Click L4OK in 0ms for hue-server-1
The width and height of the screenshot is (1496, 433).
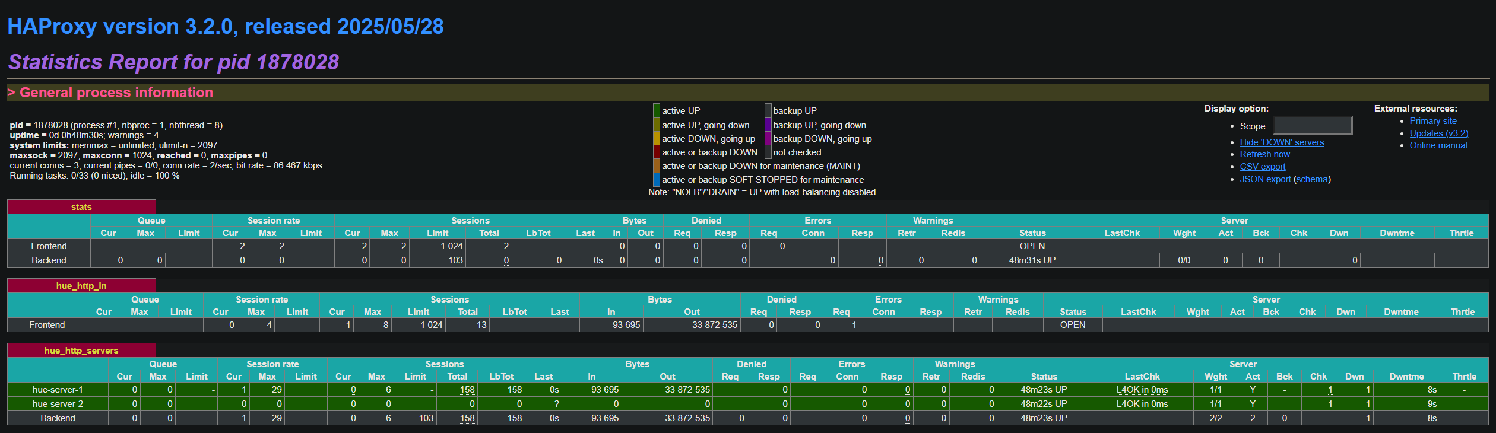click(x=1142, y=390)
